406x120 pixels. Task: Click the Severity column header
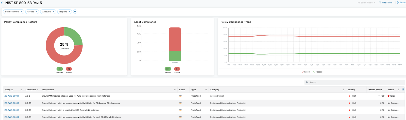[351, 89]
